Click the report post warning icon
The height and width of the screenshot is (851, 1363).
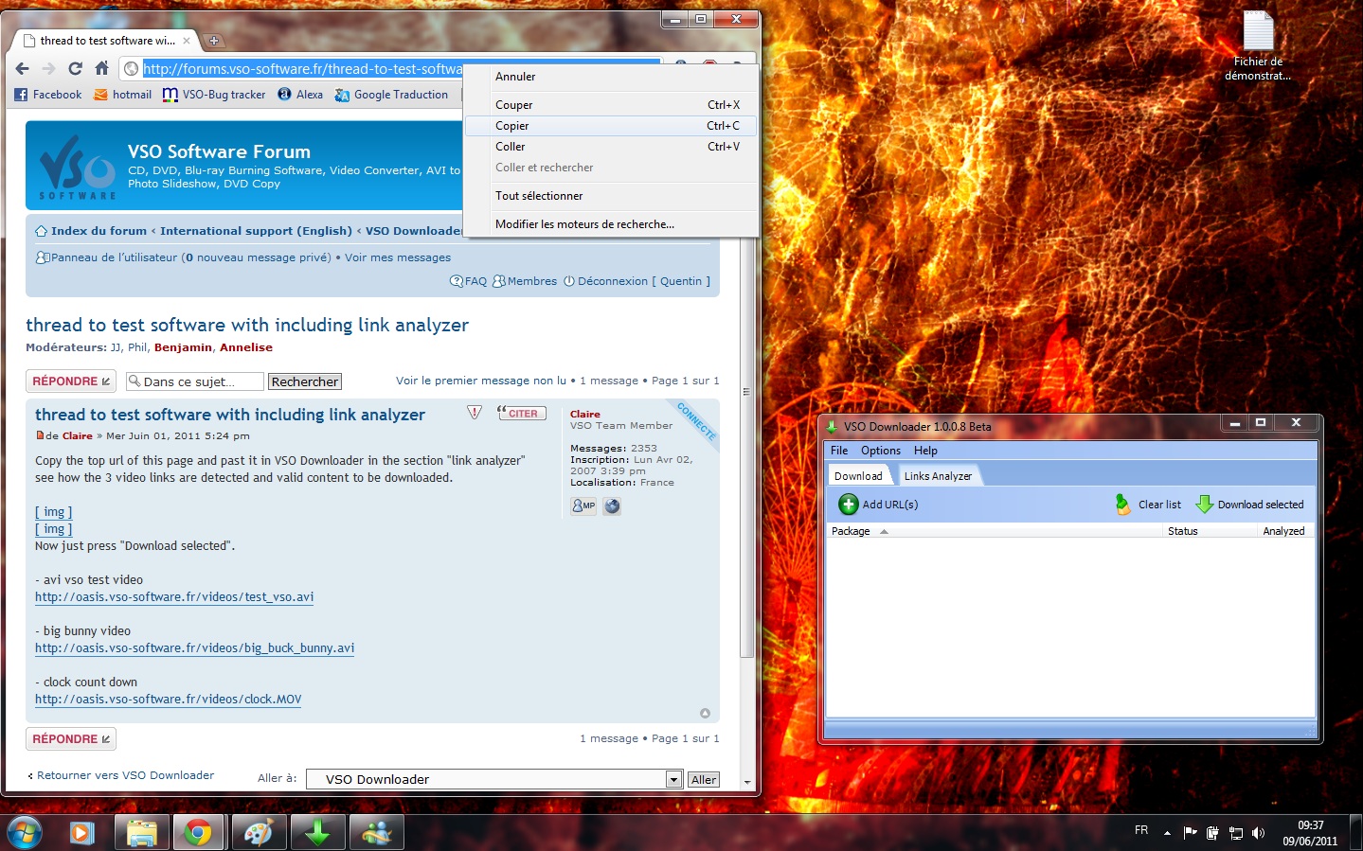pos(475,413)
